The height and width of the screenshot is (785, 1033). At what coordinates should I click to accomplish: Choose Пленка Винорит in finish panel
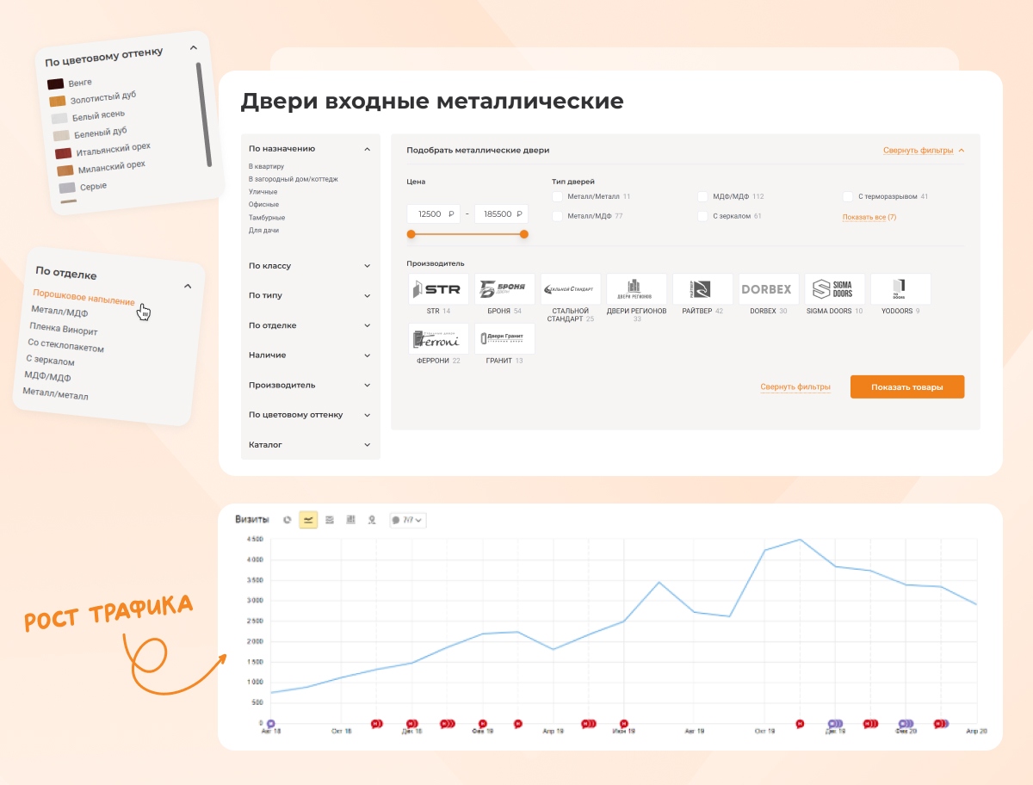pos(64,328)
